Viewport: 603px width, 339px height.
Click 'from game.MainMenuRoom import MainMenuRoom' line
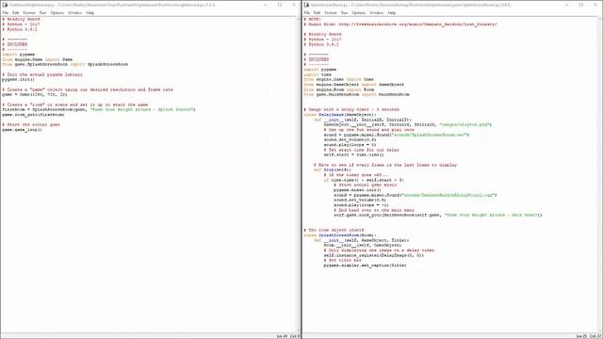[x=356, y=94]
